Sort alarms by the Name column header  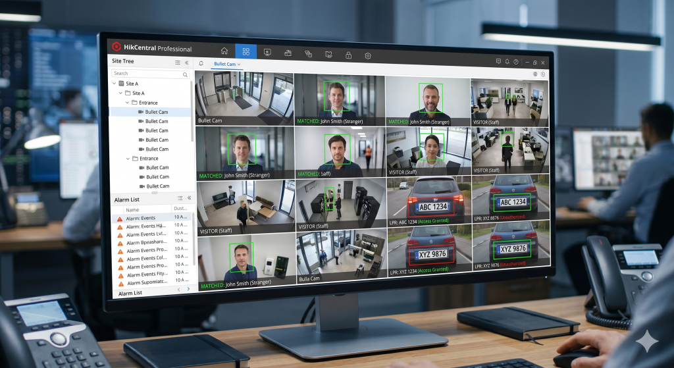[132, 210]
